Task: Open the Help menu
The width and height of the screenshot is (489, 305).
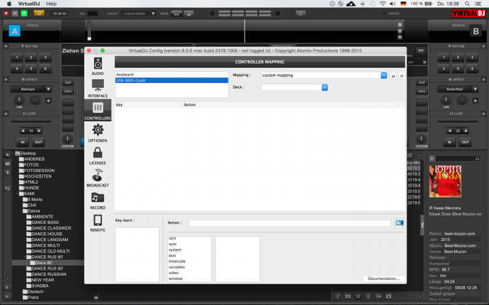Action: [x=51, y=4]
